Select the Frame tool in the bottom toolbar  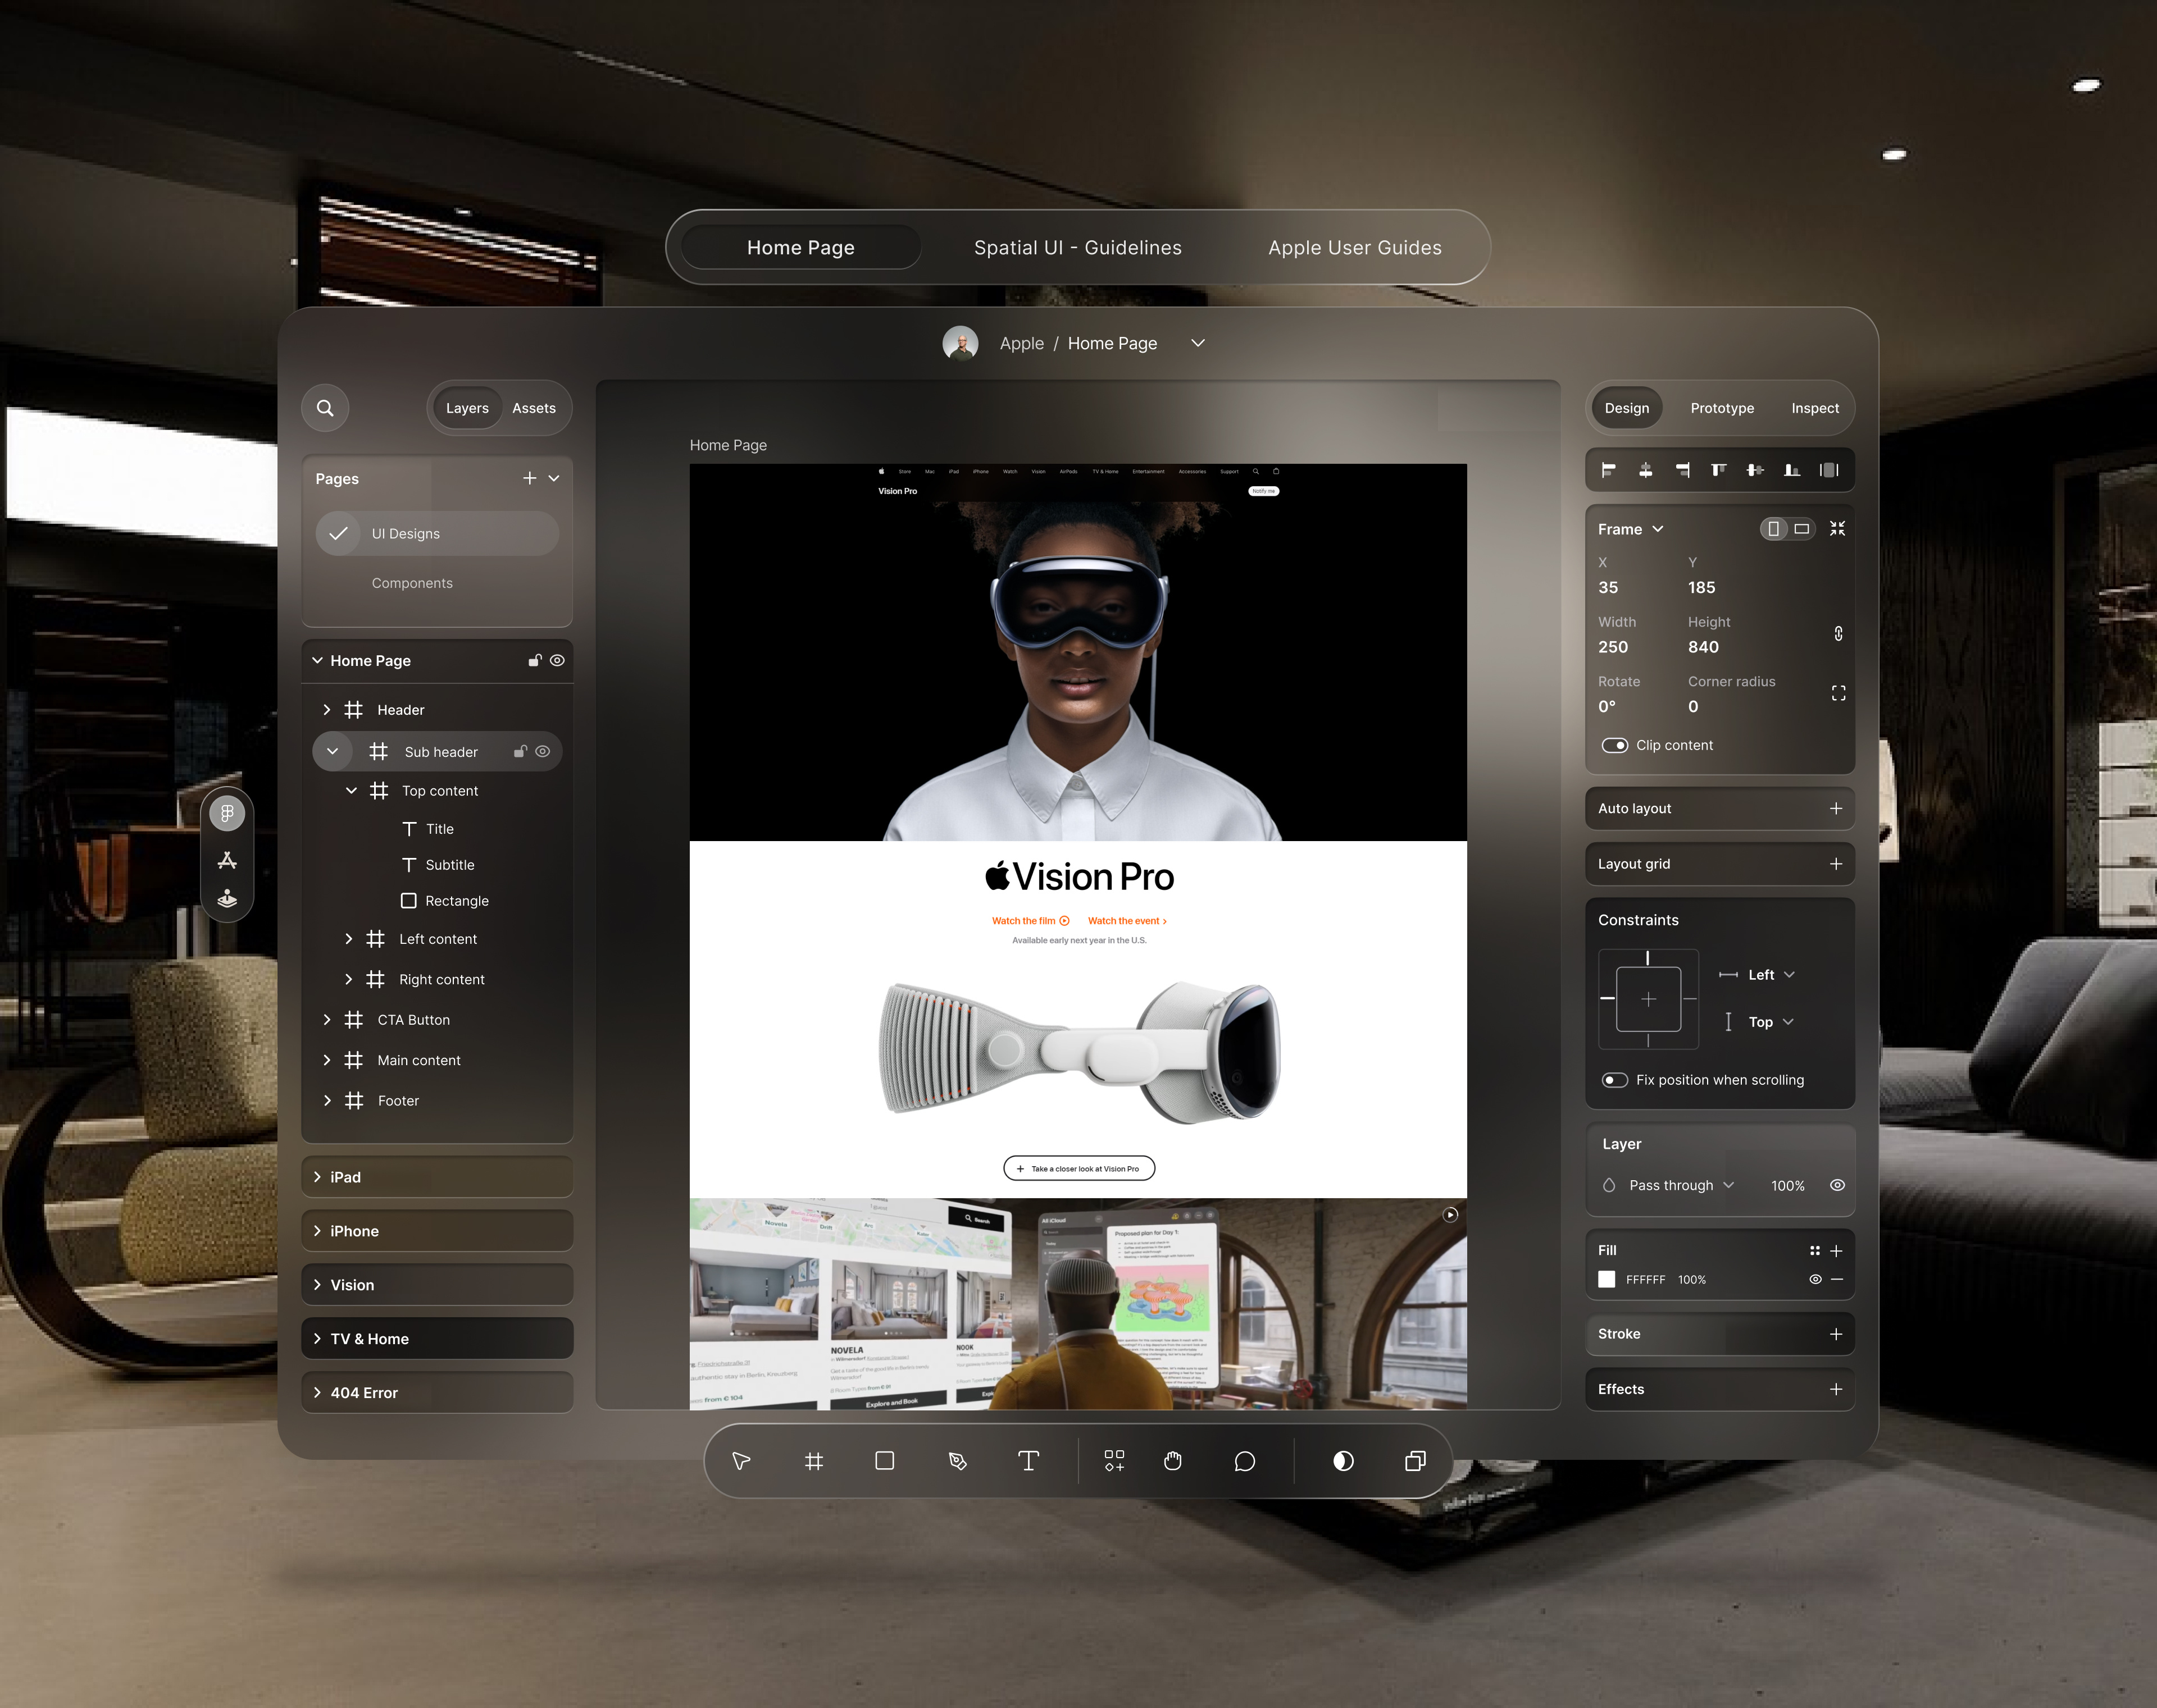click(x=813, y=1461)
